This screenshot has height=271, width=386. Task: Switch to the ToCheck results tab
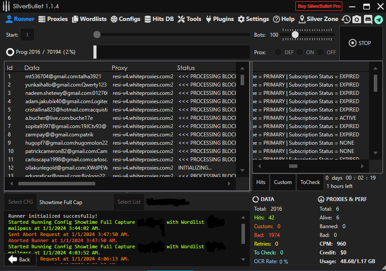[310, 182]
